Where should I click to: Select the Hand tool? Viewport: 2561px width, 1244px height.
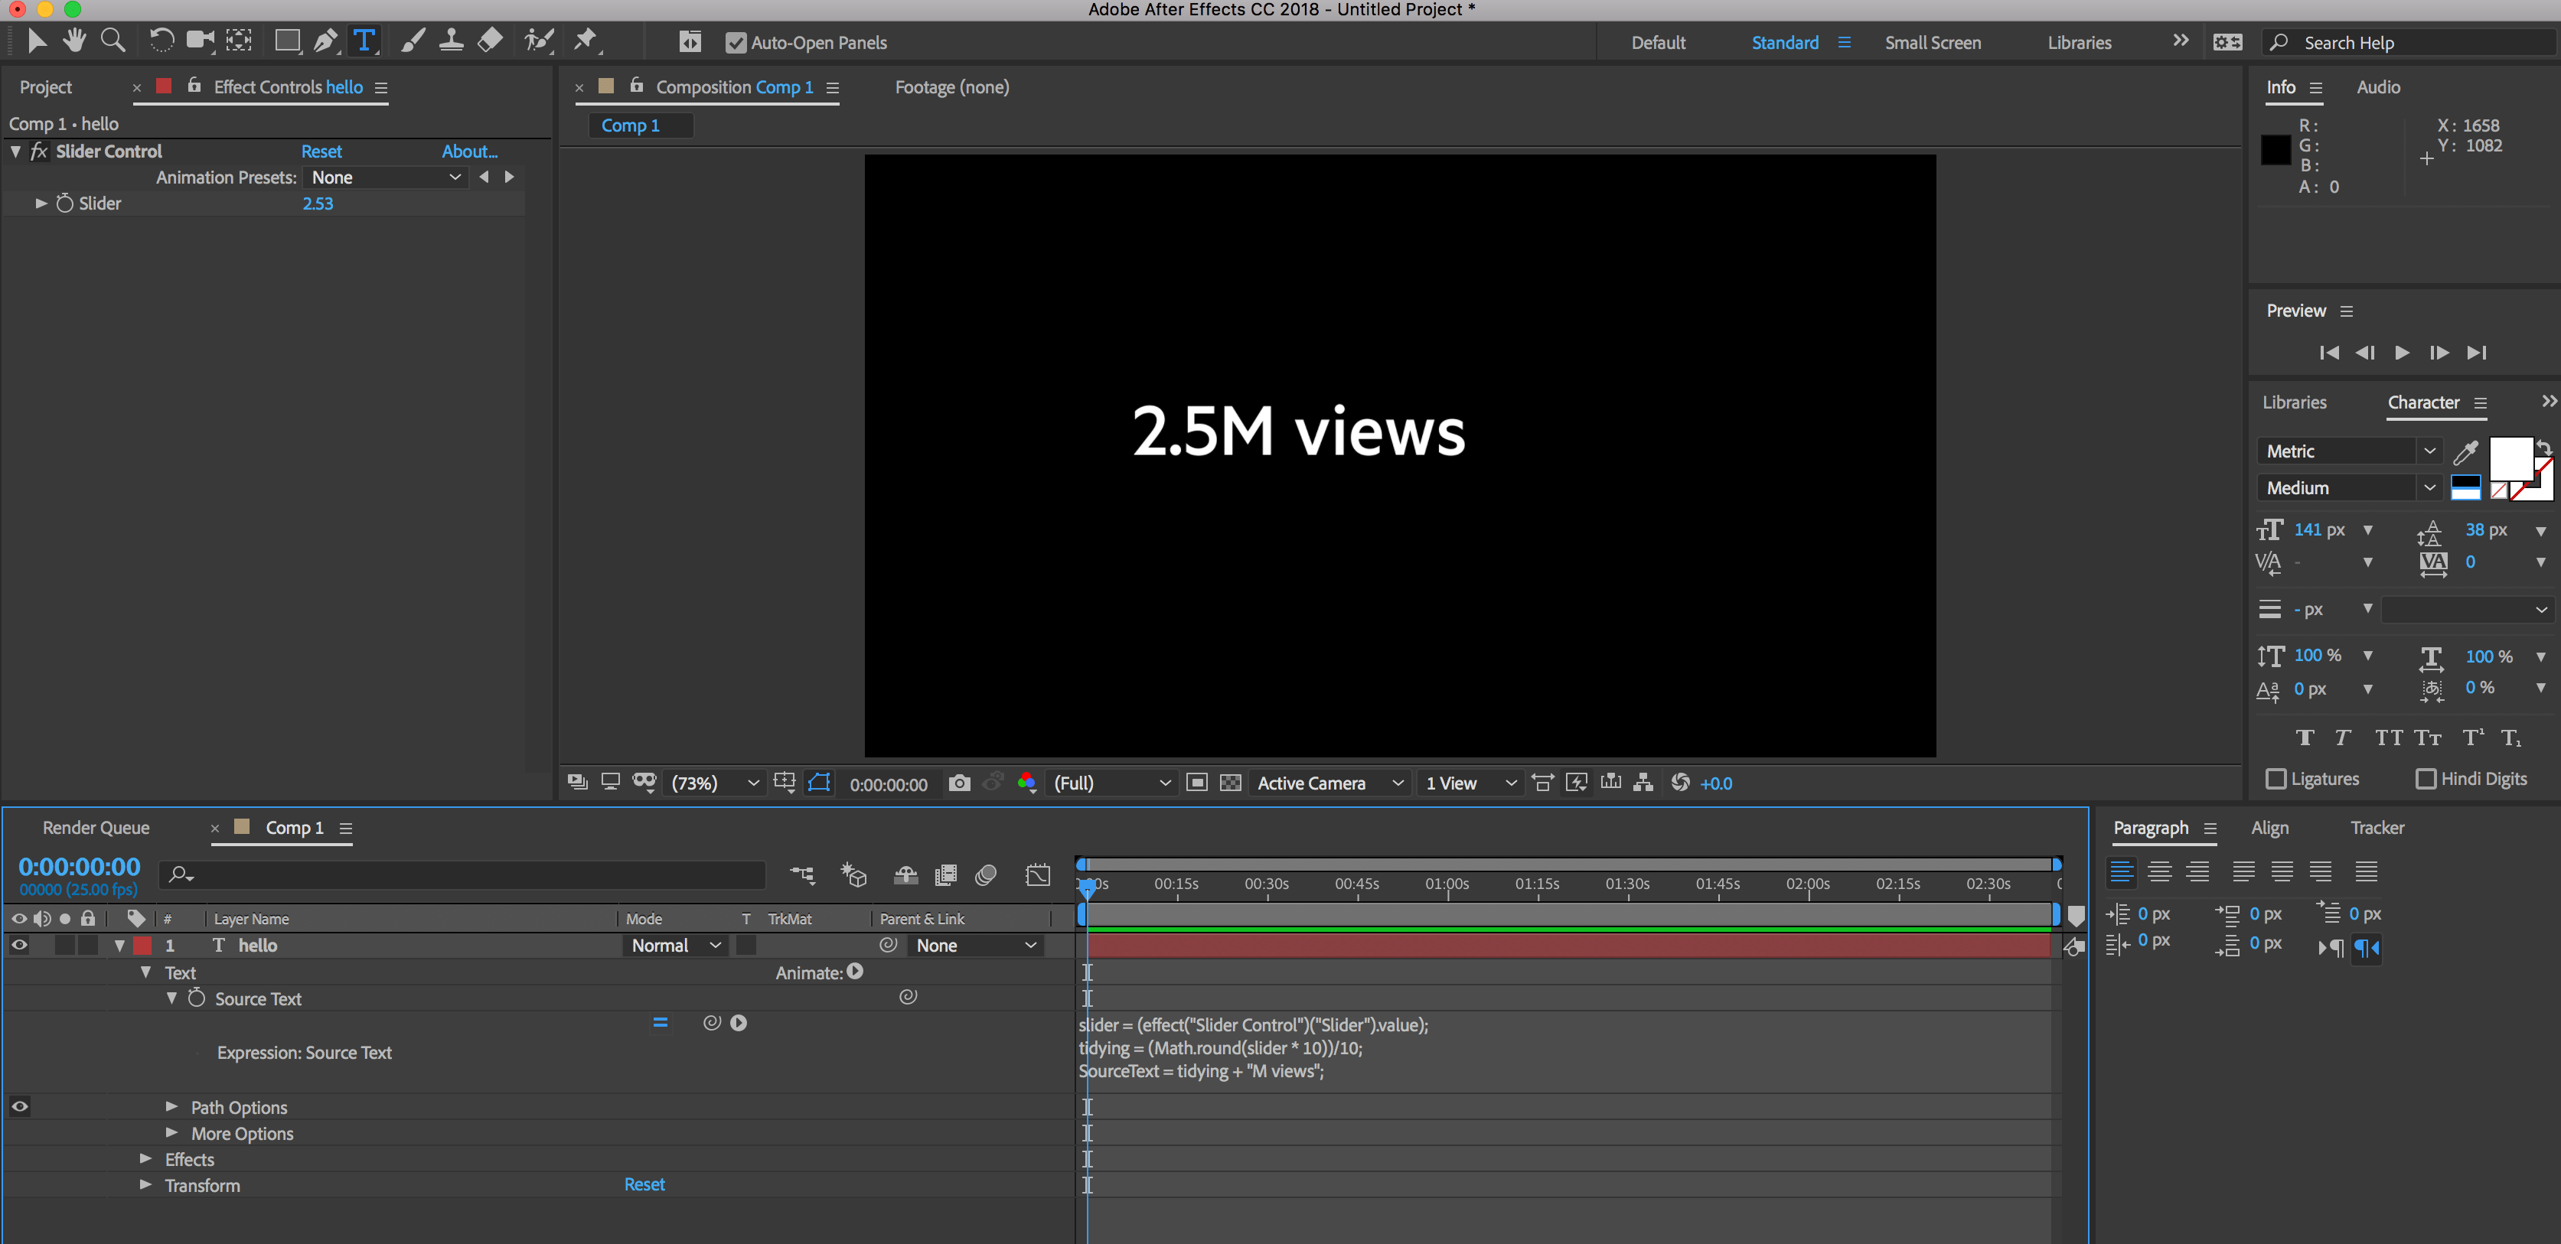coord(73,41)
